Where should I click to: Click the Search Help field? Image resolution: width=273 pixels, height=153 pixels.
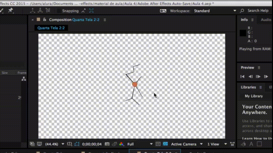click(258, 11)
